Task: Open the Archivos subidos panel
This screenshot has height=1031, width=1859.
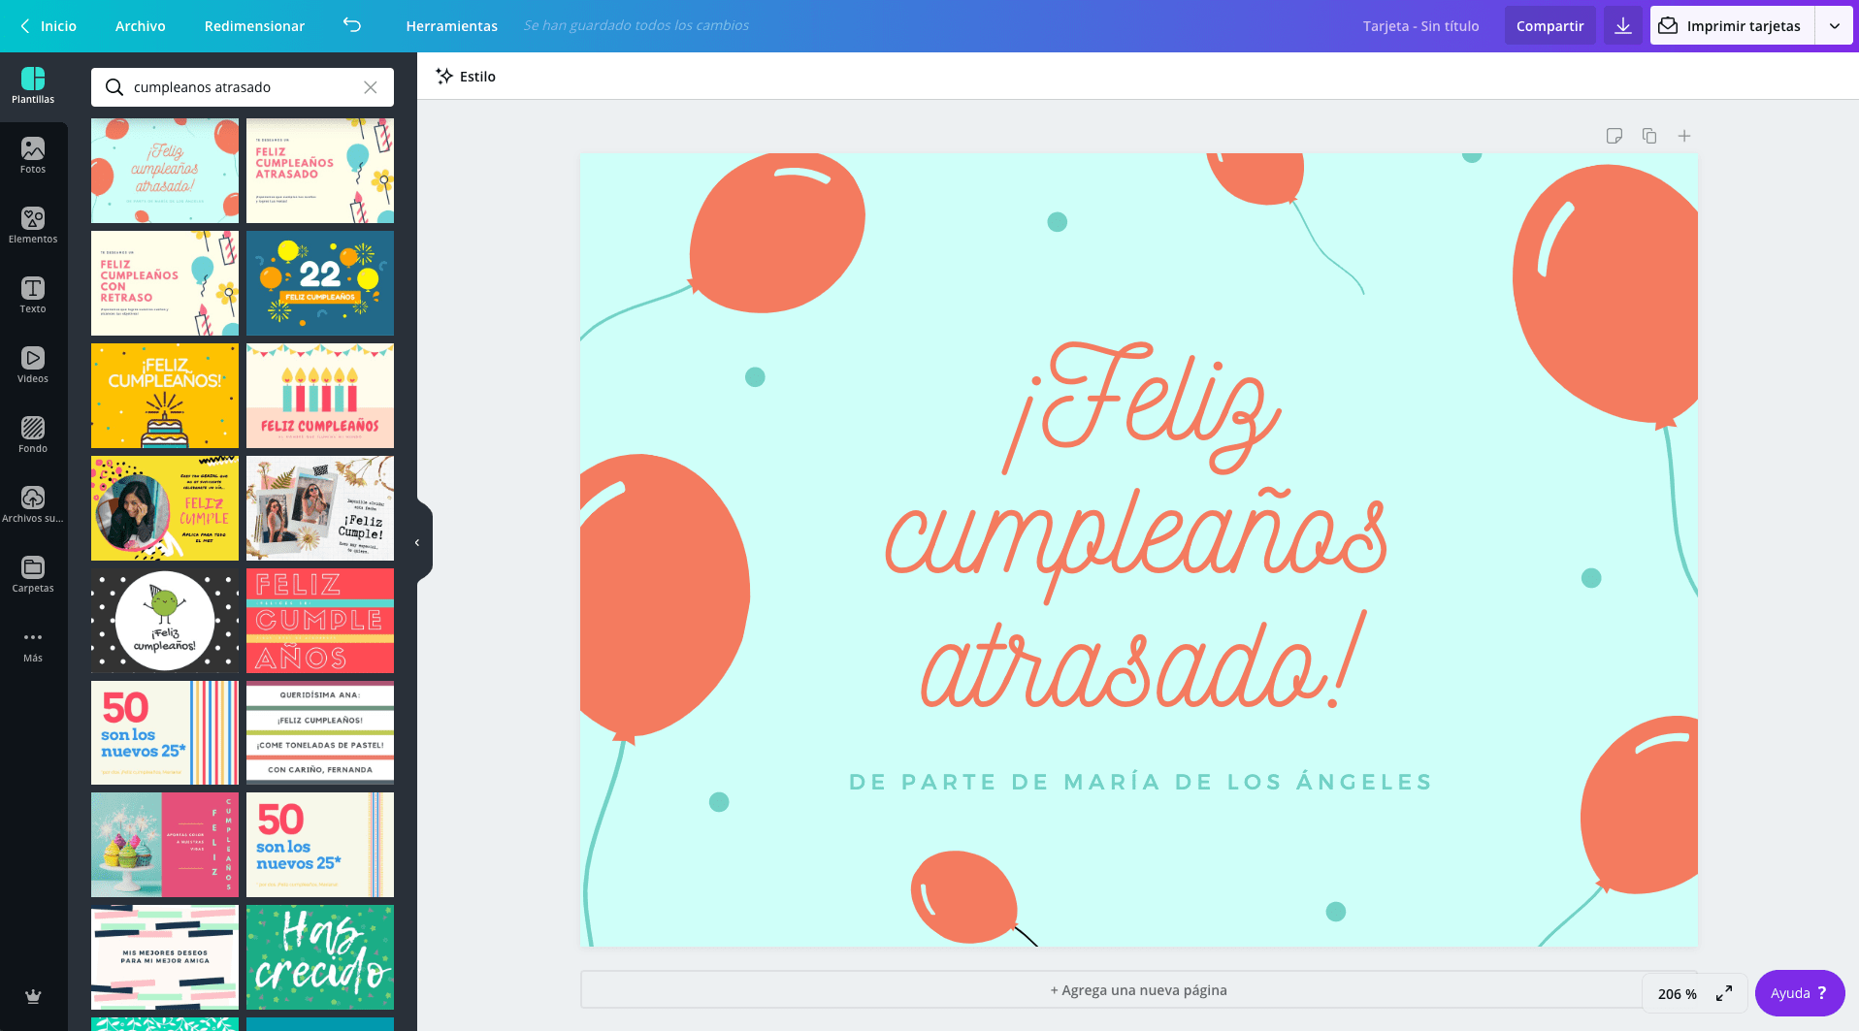Action: [33, 505]
